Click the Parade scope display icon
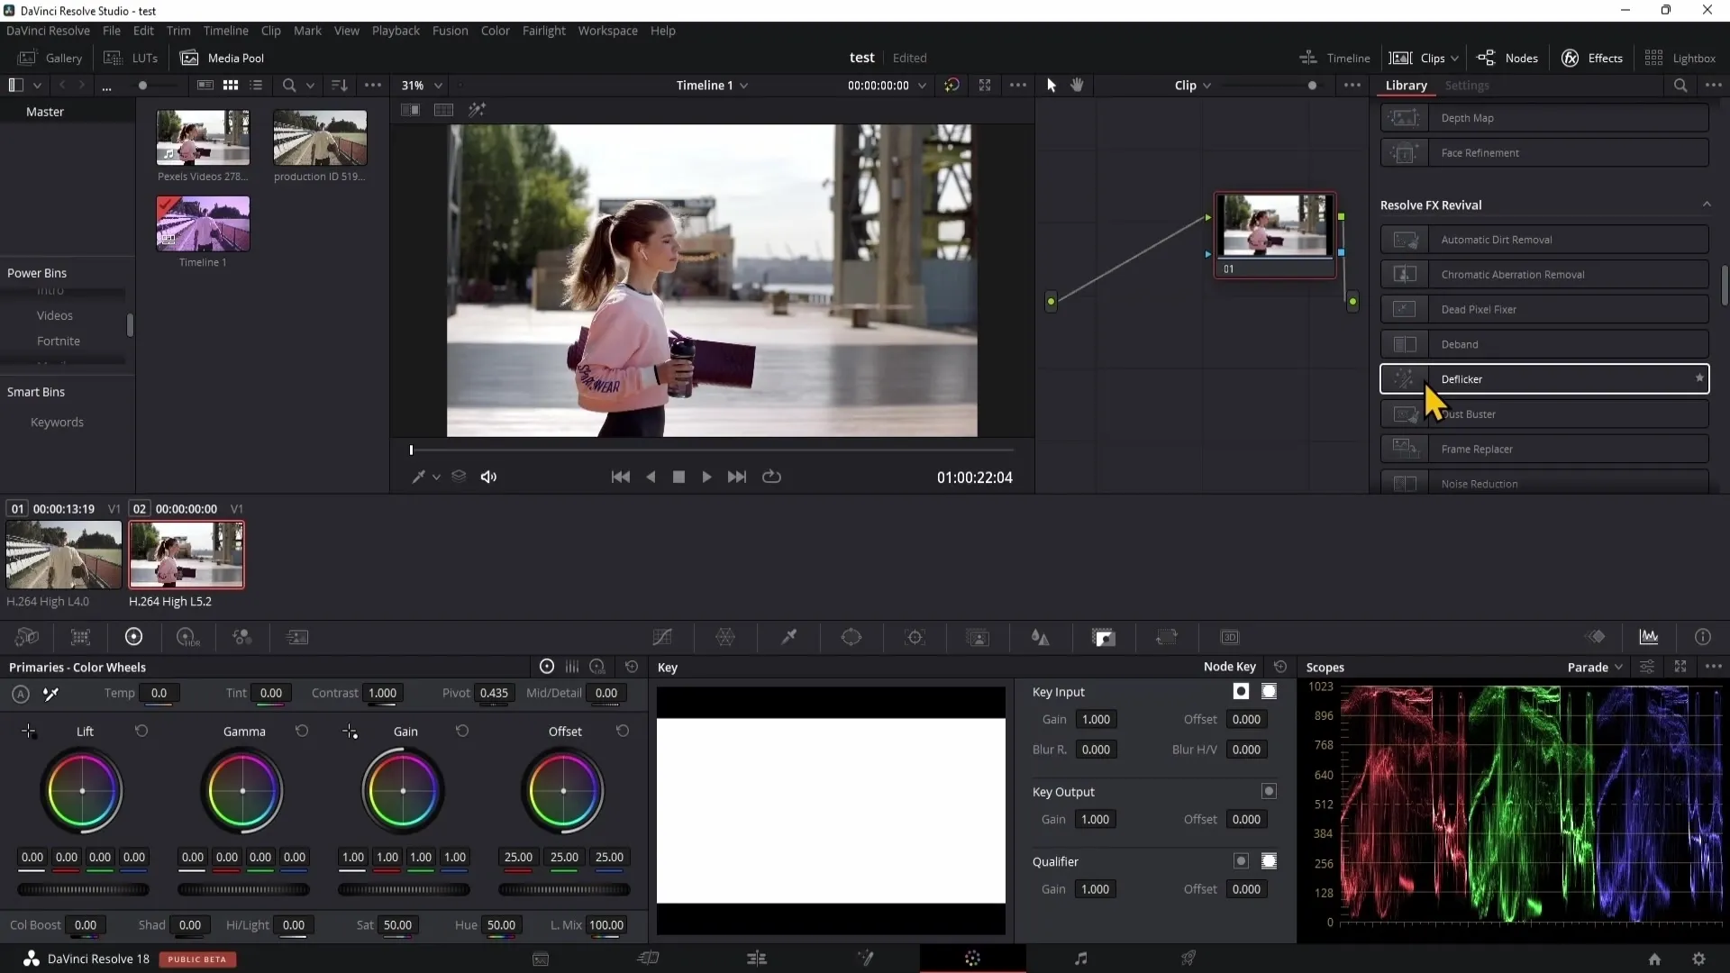This screenshot has width=1730, height=973. pos(1593,667)
